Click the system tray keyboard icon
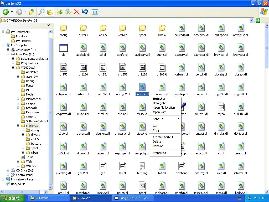 coord(240,198)
